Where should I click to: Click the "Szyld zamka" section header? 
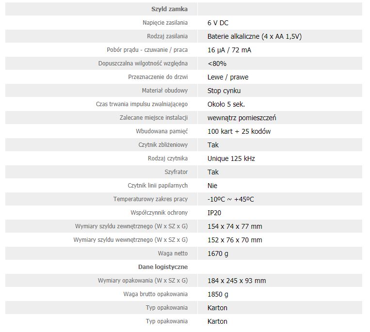coord(169,9)
